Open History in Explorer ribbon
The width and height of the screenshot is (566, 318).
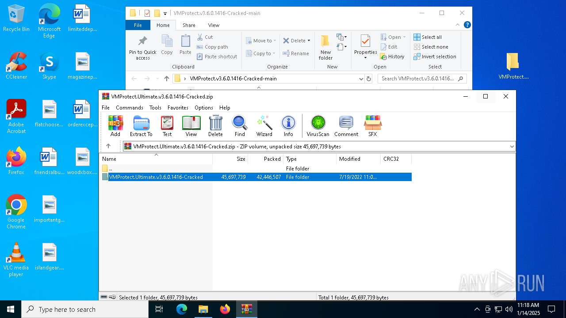(x=393, y=57)
